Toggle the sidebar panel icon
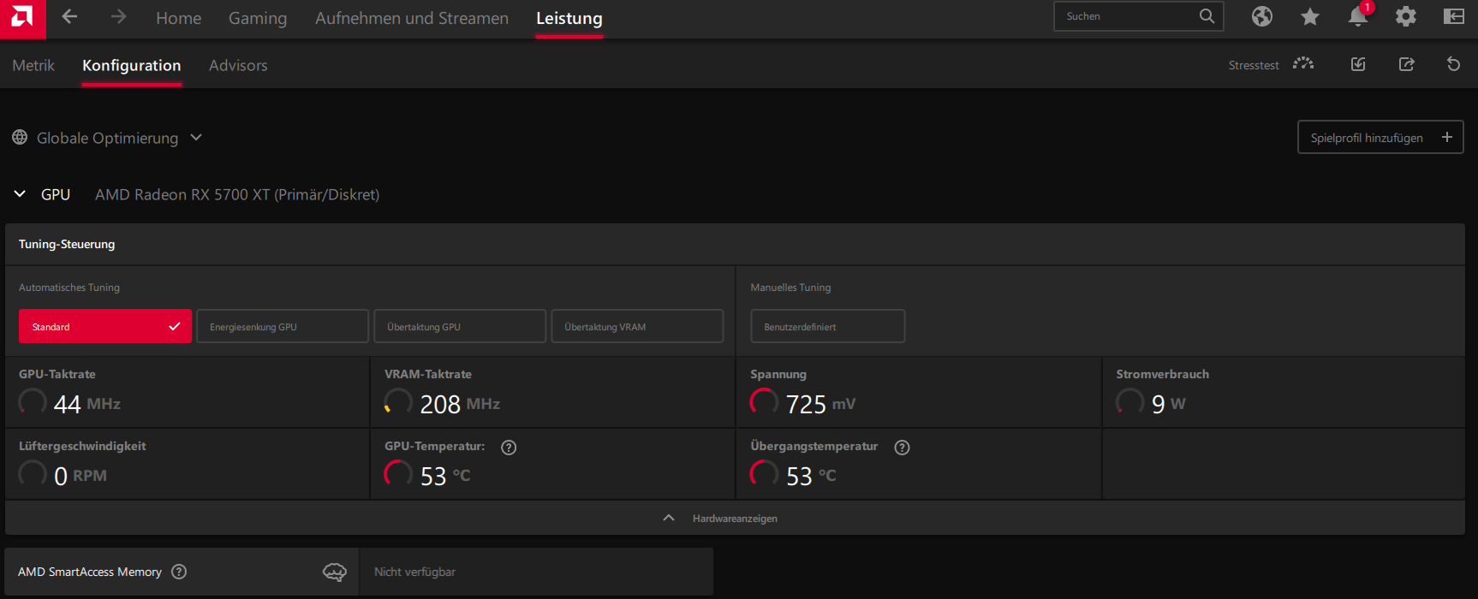Viewport: 1478px width, 599px height. tap(1454, 16)
